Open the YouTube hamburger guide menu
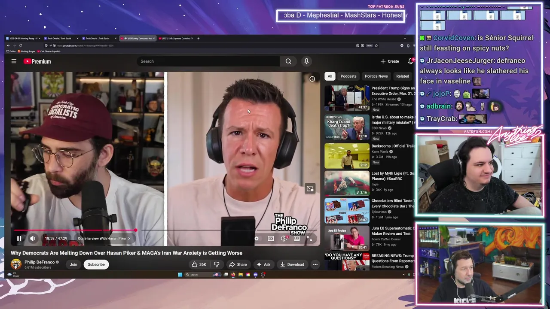Viewport: 550px width, 309px height. point(14,61)
